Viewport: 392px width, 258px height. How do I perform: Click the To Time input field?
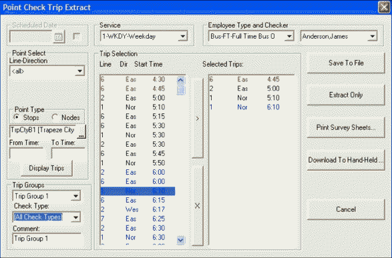click(x=68, y=153)
